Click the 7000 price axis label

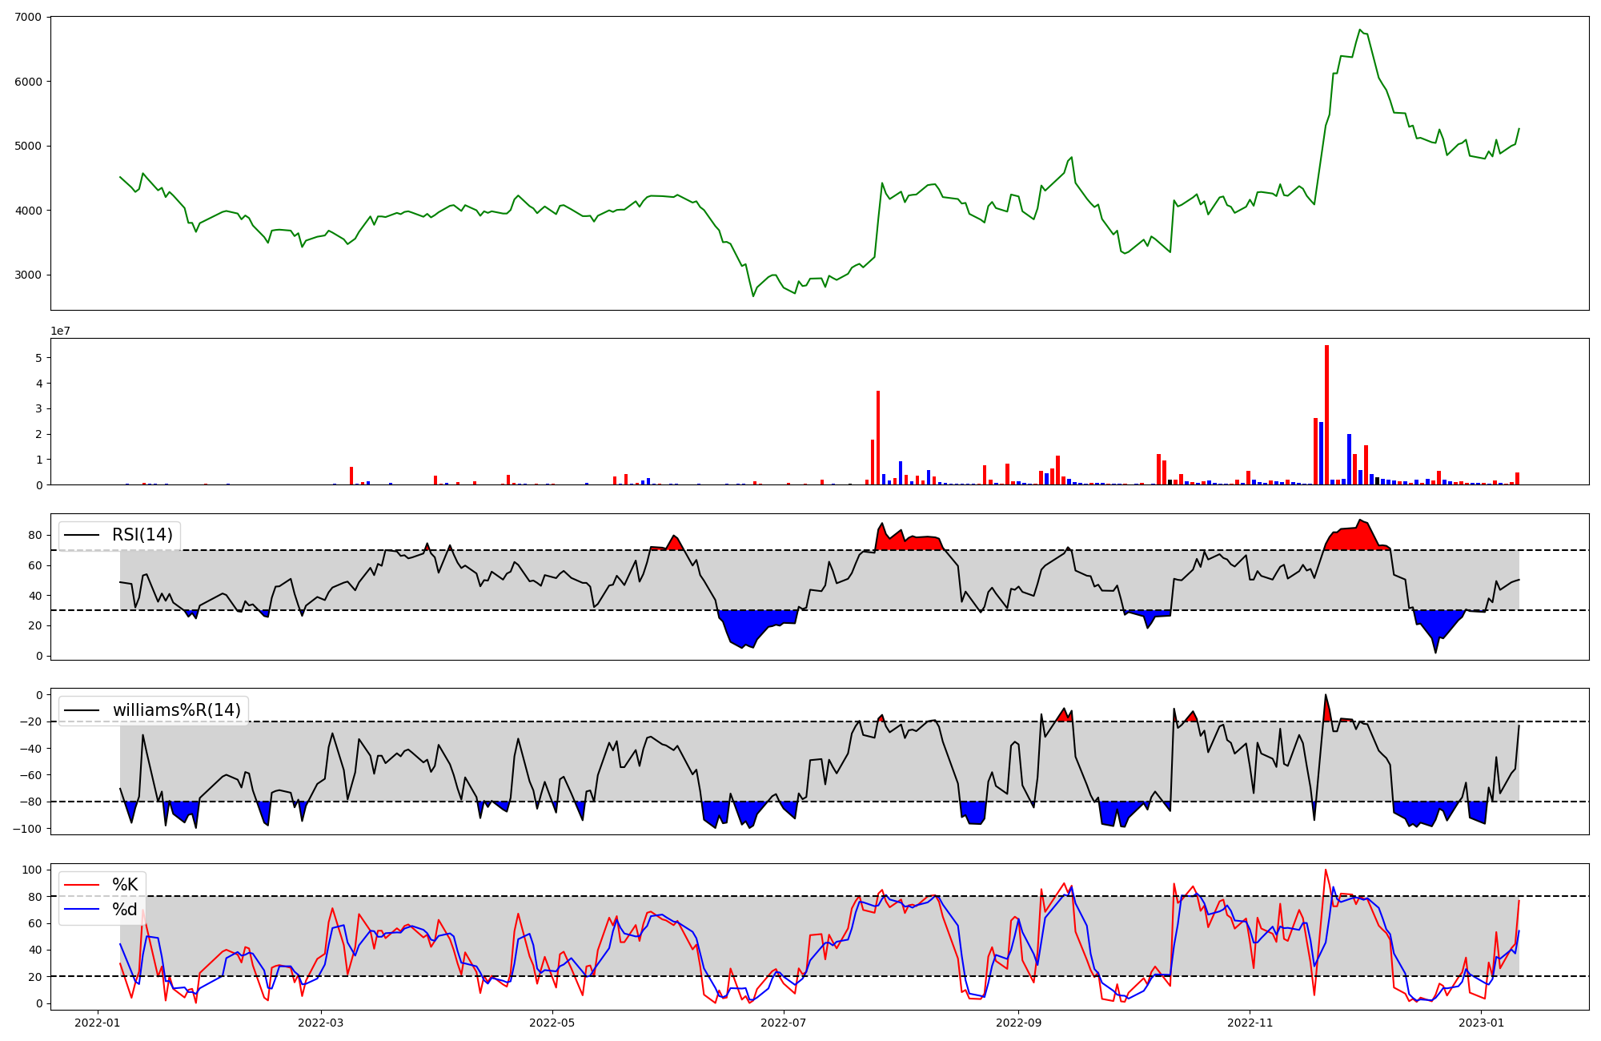coord(30,17)
